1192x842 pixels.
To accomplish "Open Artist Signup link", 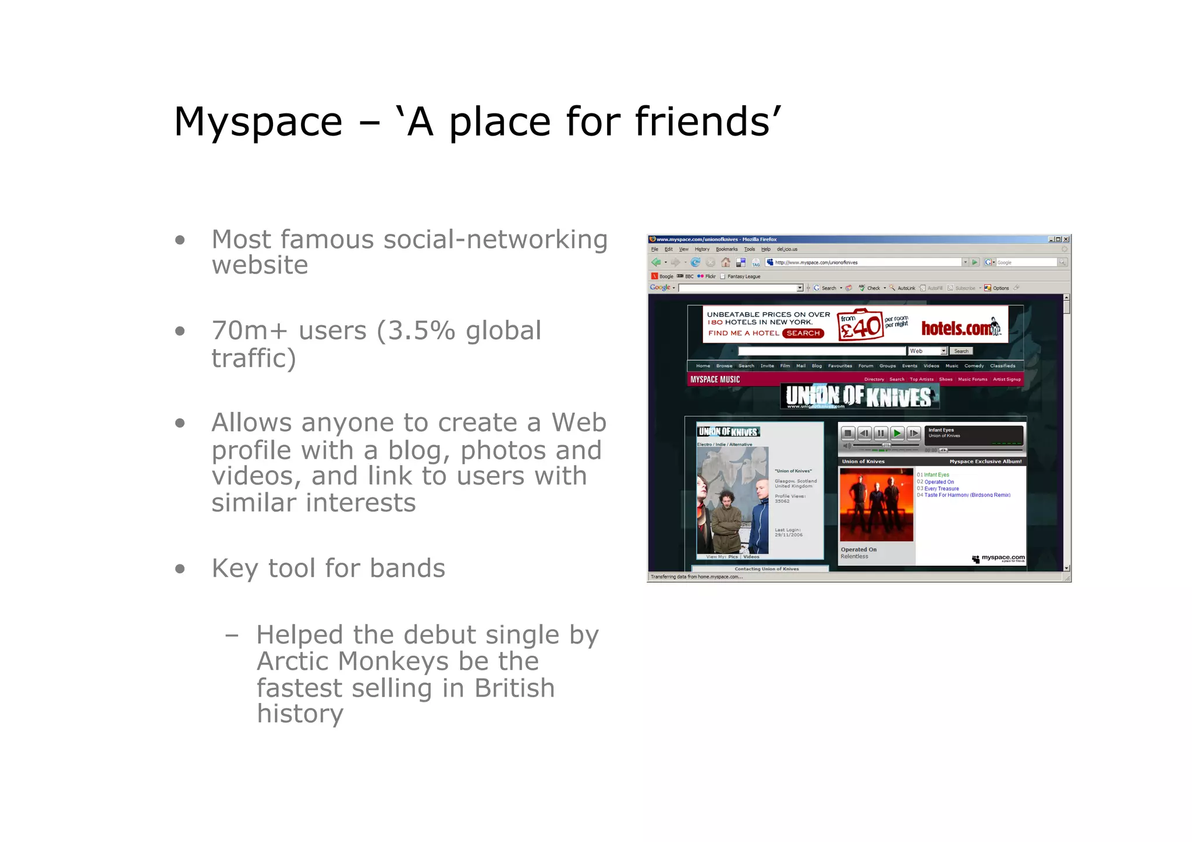I will tap(1007, 379).
